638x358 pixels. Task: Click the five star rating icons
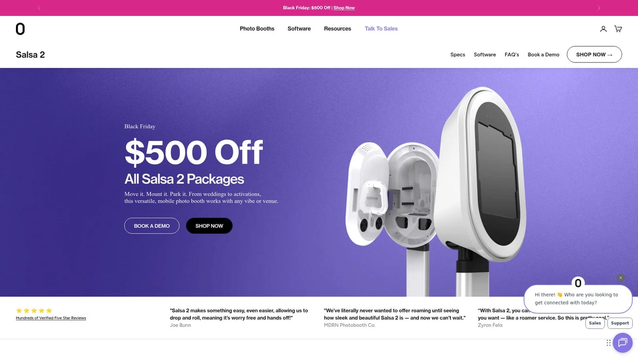click(34, 310)
